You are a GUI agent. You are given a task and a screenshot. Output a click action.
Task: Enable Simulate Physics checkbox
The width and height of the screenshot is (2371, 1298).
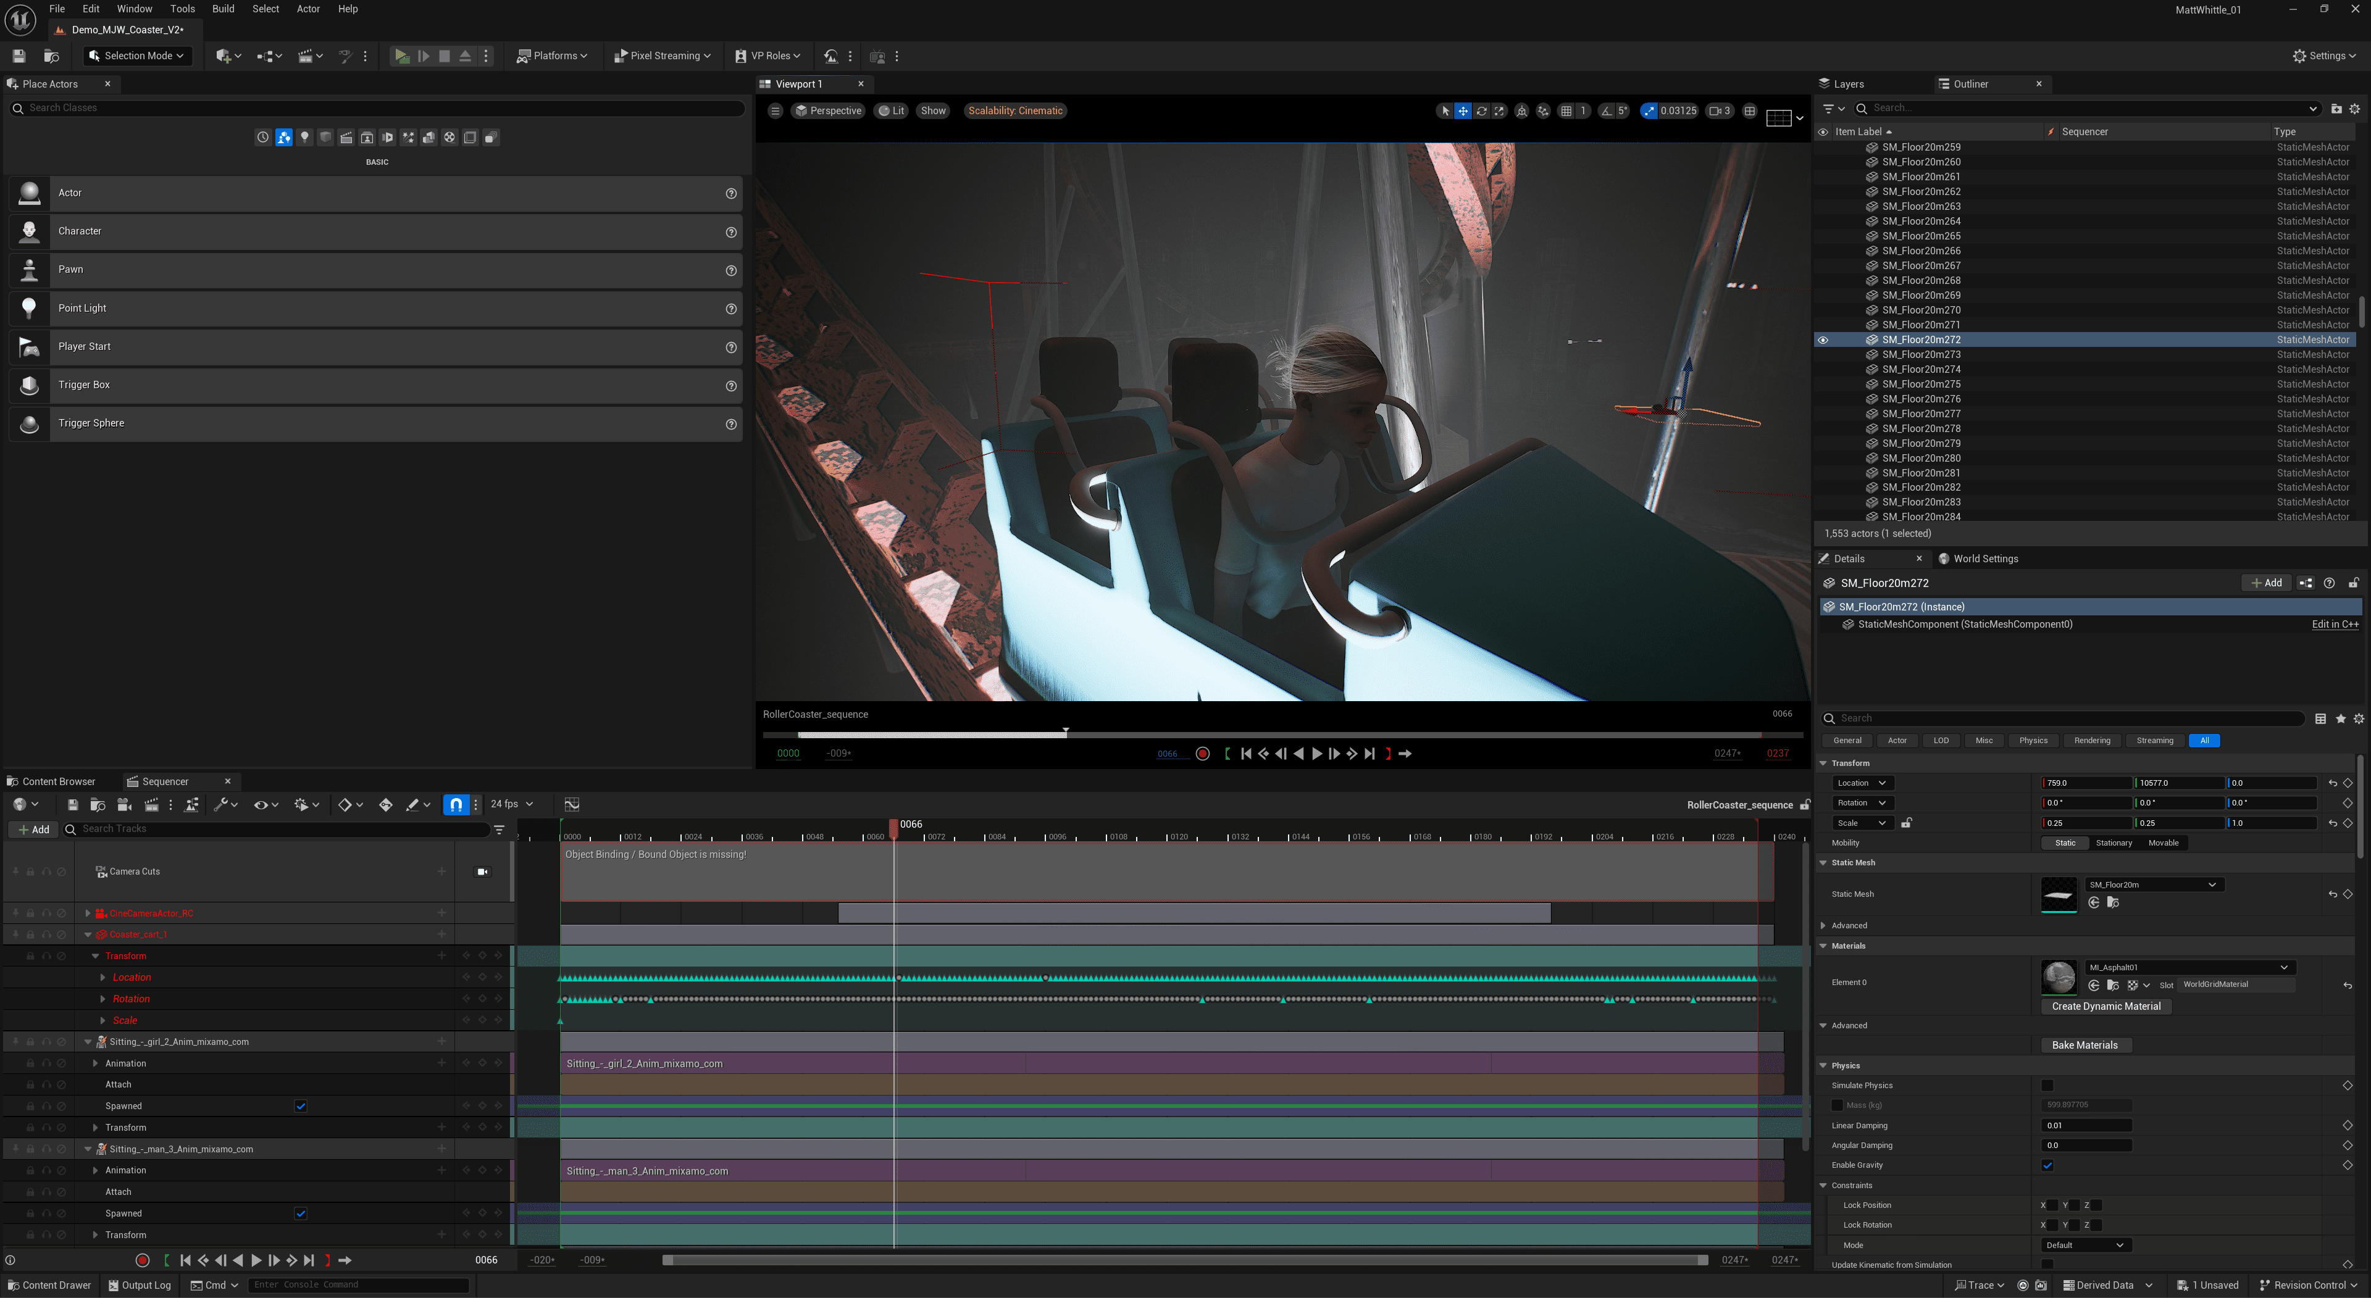pos(2047,1086)
